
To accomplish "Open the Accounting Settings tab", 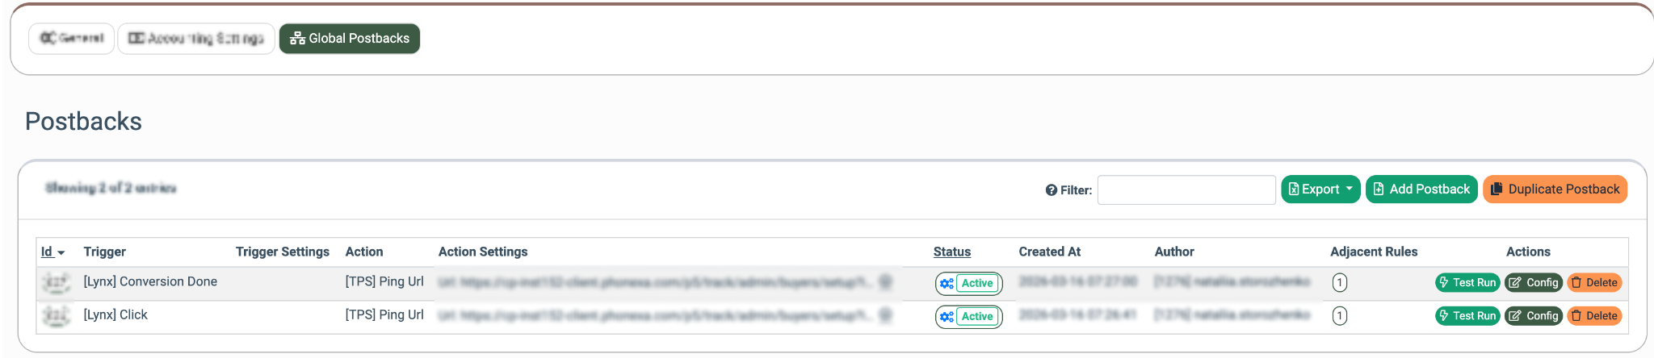I will pyautogui.click(x=196, y=39).
